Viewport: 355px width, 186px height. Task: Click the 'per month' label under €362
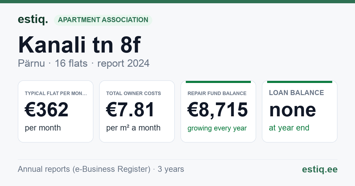click(x=43, y=128)
